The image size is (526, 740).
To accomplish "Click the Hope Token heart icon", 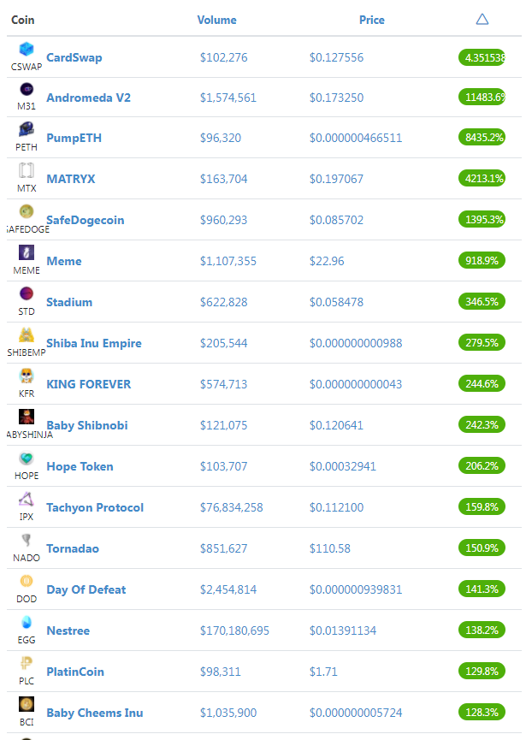I will tap(27, 458).
